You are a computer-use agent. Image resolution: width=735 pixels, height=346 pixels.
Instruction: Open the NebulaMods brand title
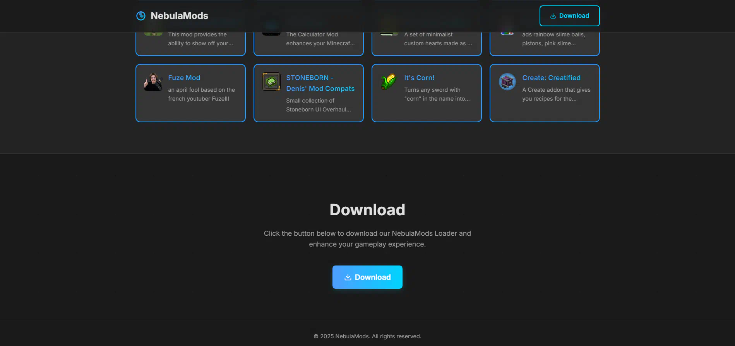click(179, 16)
